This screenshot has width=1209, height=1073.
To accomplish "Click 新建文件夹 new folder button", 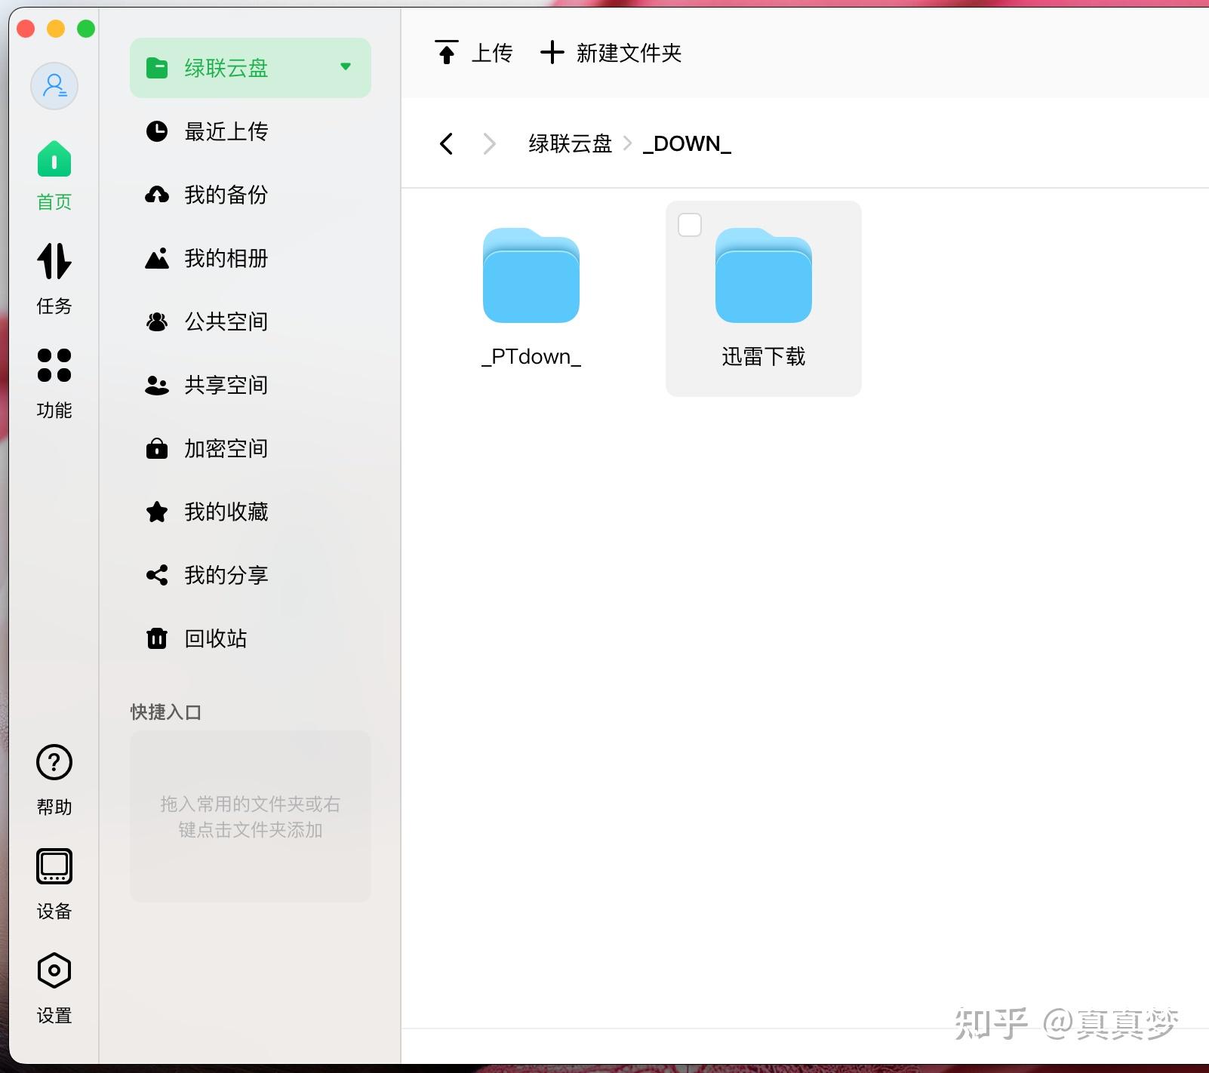I will (x=611, y=53).
